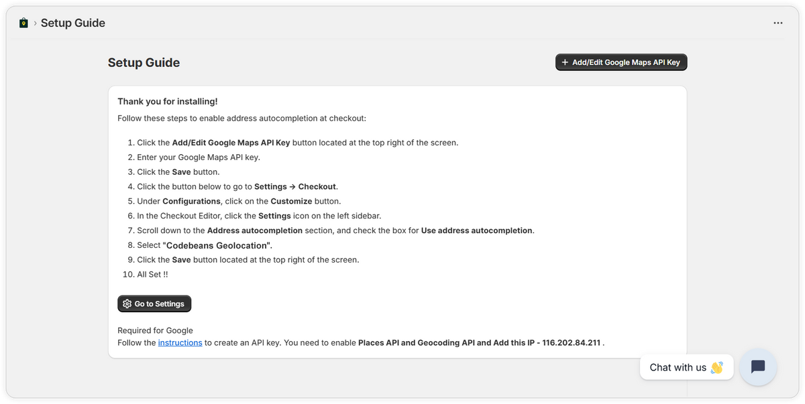Click step 5 text mentioning 'Customize' button
This screenshot has width=805, height=404.
[x=239, y=201]
